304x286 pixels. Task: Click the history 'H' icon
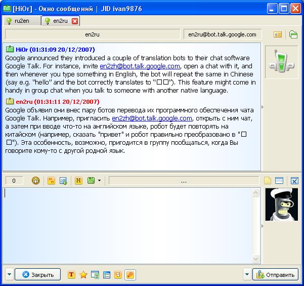coord(78,180)
